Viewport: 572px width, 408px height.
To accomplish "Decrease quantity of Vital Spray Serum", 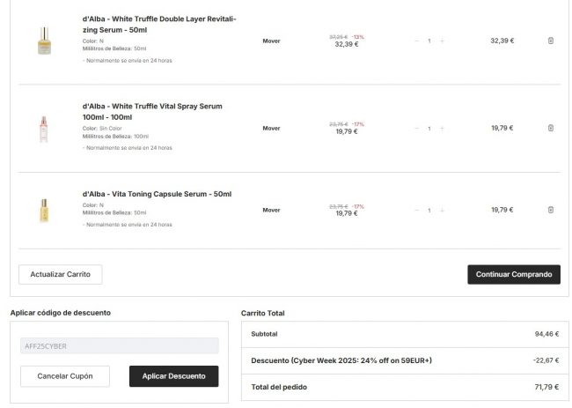I will tap(416, 128).
